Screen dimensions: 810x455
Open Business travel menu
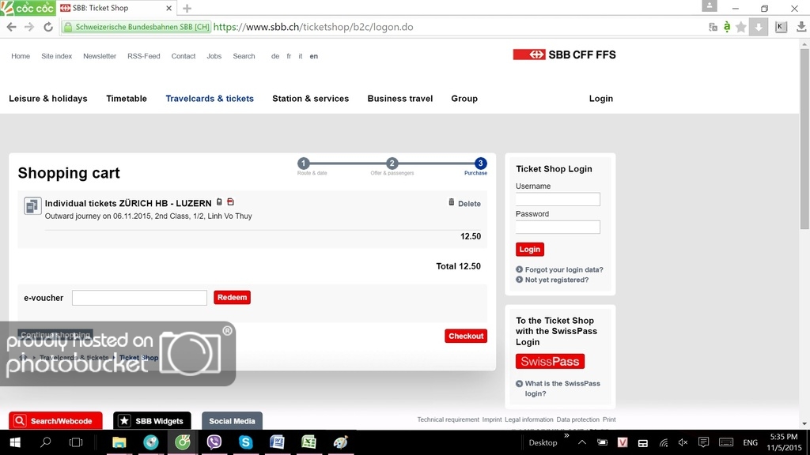[399, 99]
